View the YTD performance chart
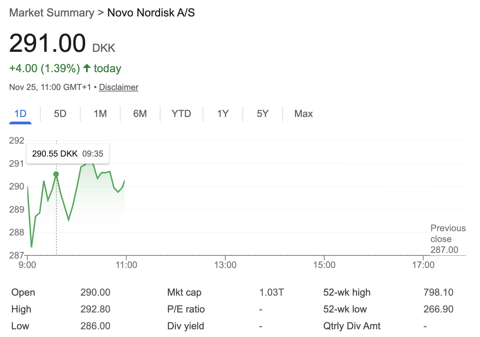 click(181, 114)
